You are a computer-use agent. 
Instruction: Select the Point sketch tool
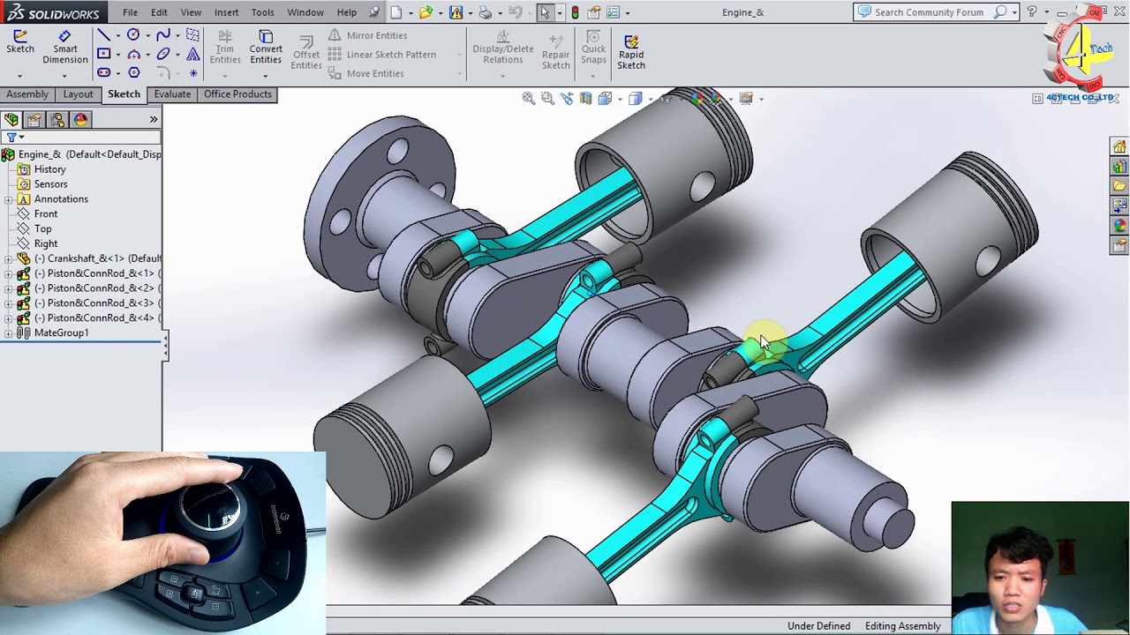coord(193,73)
